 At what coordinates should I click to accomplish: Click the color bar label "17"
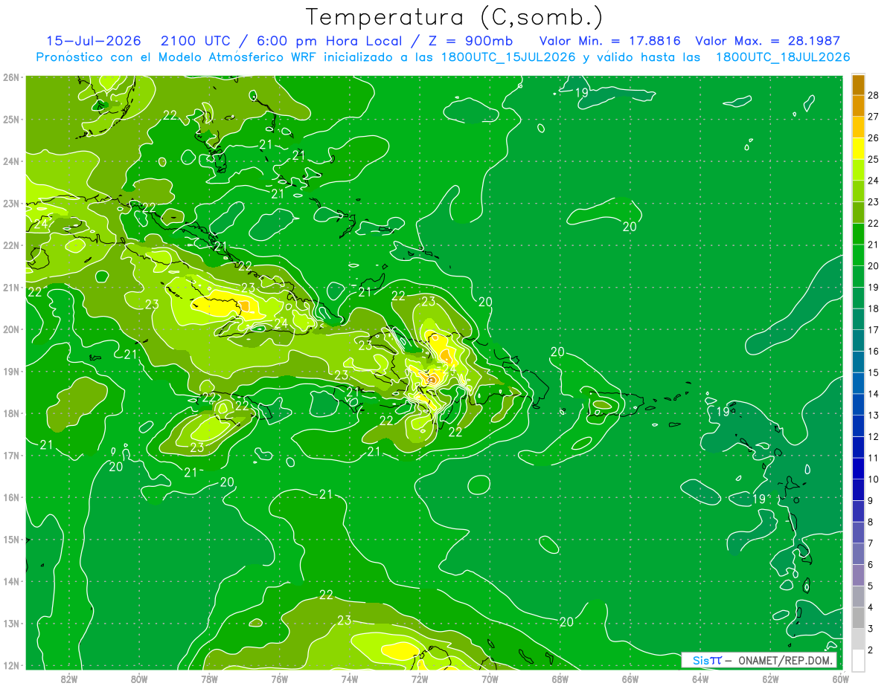coord(874,330)
